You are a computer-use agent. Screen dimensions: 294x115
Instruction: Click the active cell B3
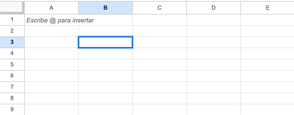105,43
